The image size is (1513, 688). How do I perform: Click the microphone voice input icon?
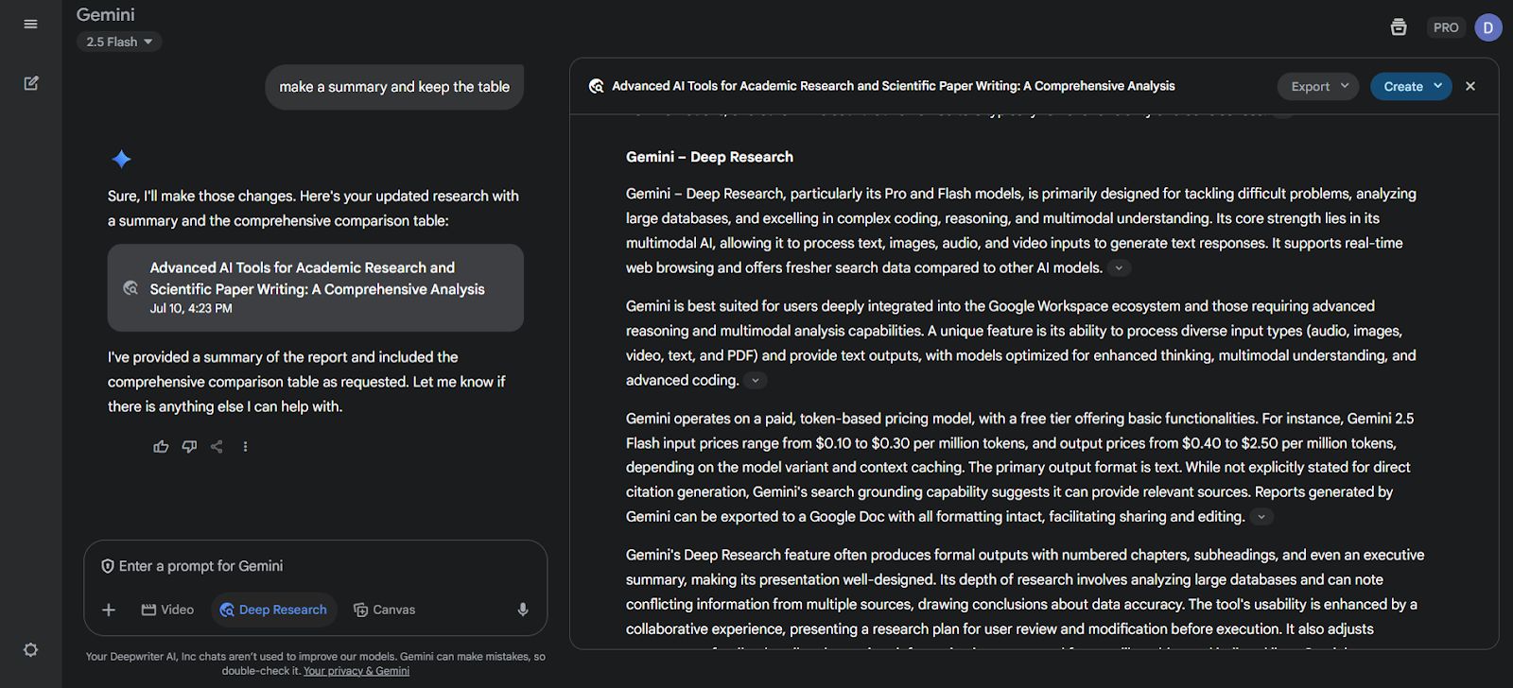coord(522,610)
